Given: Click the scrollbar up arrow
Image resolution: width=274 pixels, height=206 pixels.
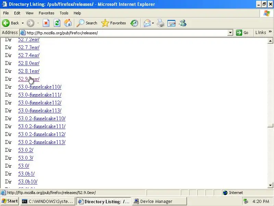Looking at the screenshot, I should pyautogui.click(x=270, y=41).
